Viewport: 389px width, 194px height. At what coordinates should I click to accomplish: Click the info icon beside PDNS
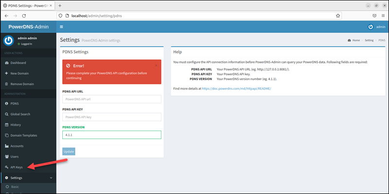coord(7,103)
